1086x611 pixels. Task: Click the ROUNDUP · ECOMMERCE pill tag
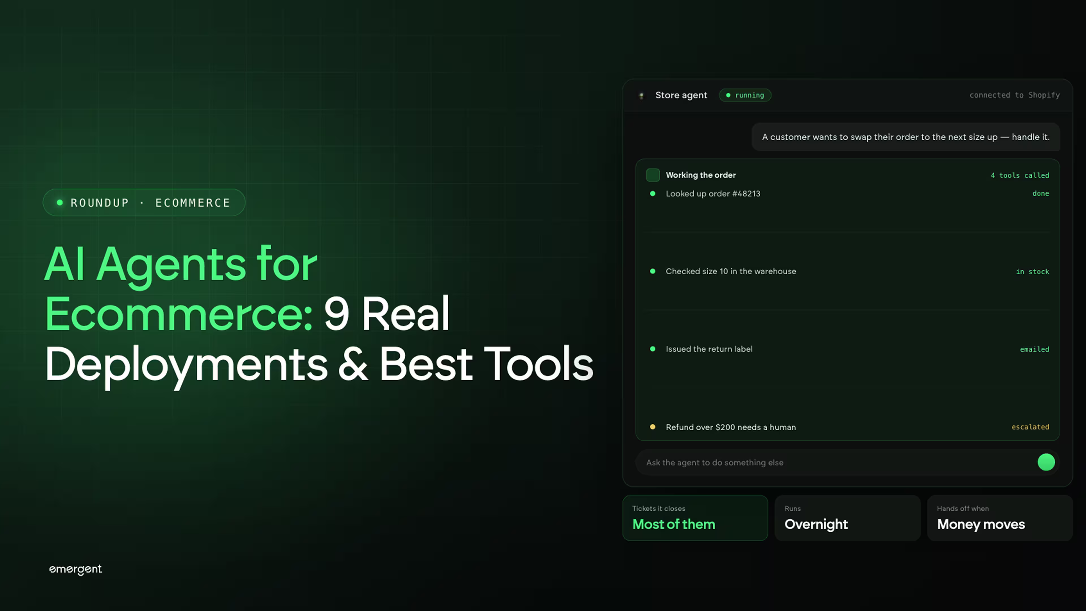[144, 203]
